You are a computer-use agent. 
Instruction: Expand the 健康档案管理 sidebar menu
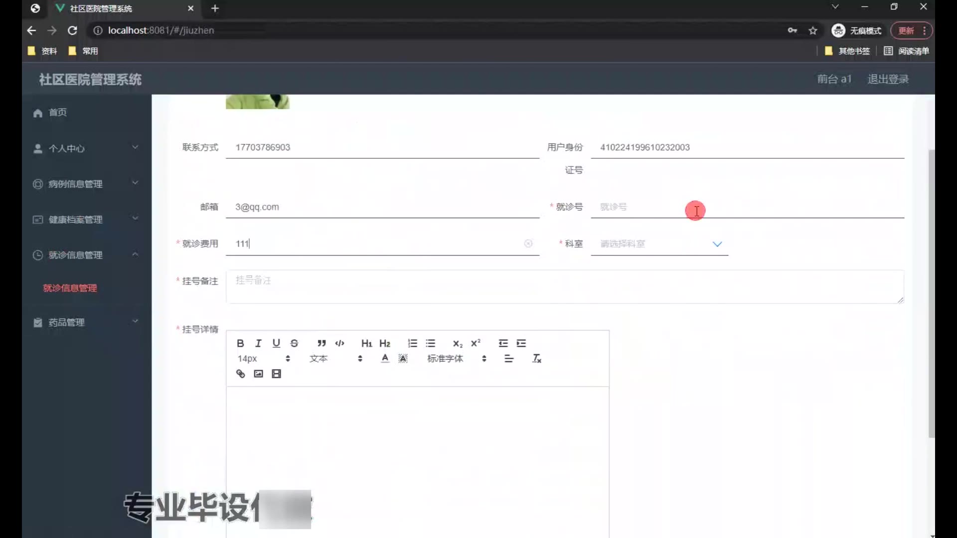[86, 220]
